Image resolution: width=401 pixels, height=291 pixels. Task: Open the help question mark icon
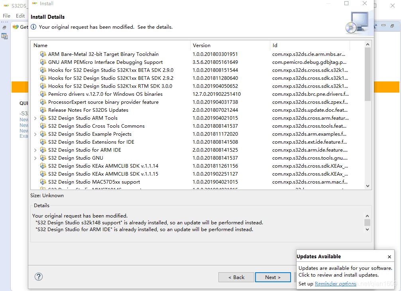(x=39, y=277)
